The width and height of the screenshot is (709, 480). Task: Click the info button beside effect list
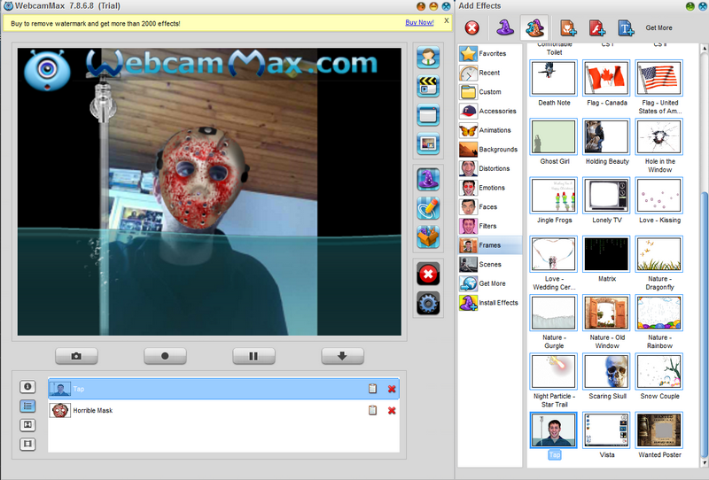click(x=27, y=386)
